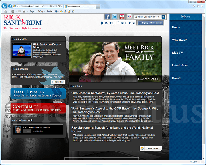Viewport: 206px width, 165px height.
Task: Expand the Home button dropdown arrow
Action: tap(9, 11)
